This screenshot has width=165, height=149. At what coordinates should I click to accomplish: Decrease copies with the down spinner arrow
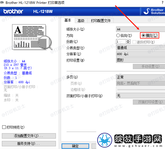pos(128,43)
